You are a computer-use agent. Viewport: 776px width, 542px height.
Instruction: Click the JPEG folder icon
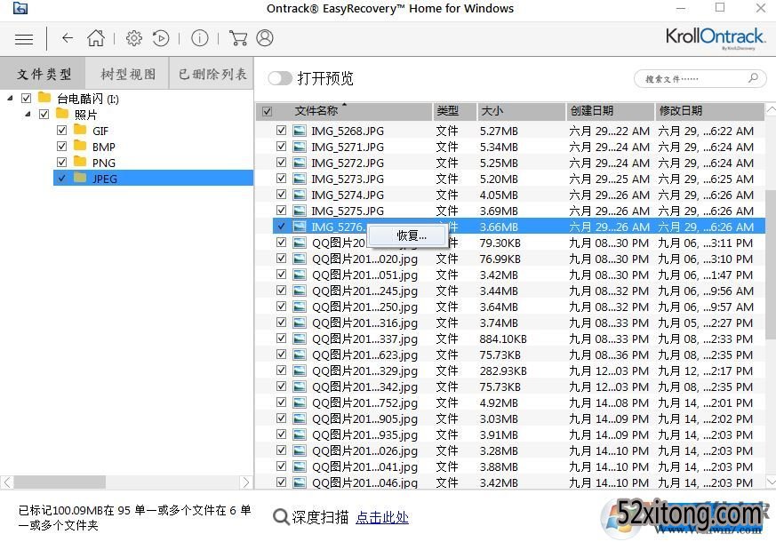(x=80, y=178)
